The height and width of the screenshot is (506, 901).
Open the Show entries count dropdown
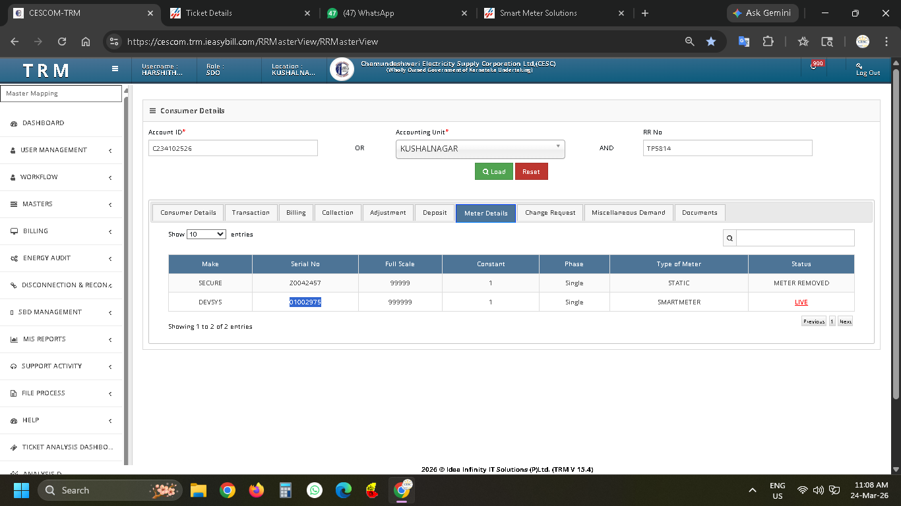tap(206, 234)
